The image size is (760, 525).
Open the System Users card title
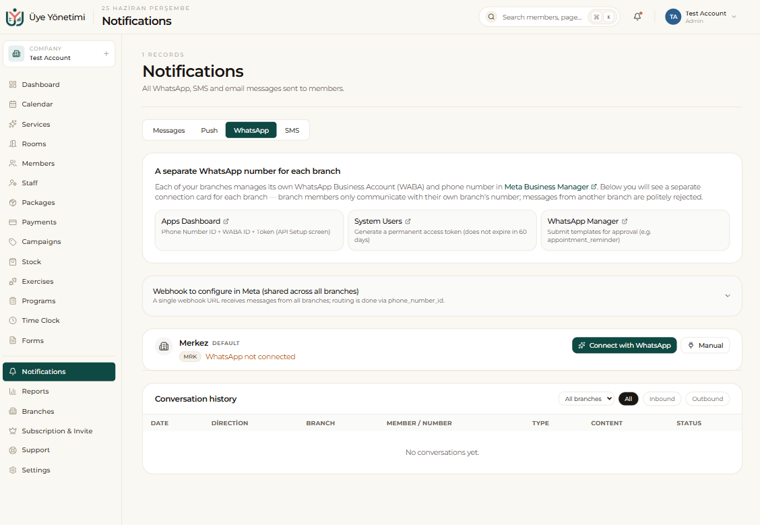coord(378,221)
